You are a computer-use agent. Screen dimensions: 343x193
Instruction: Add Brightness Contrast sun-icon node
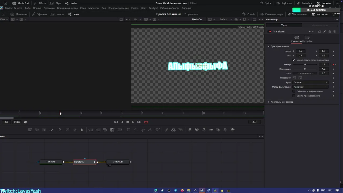[75, 130]
